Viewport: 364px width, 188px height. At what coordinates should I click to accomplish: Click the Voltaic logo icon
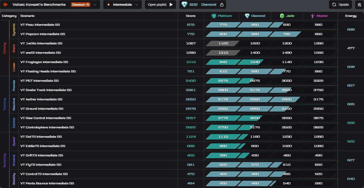tap(6, 5)
